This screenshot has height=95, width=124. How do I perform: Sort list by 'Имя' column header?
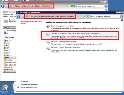(x=10, y=28)
